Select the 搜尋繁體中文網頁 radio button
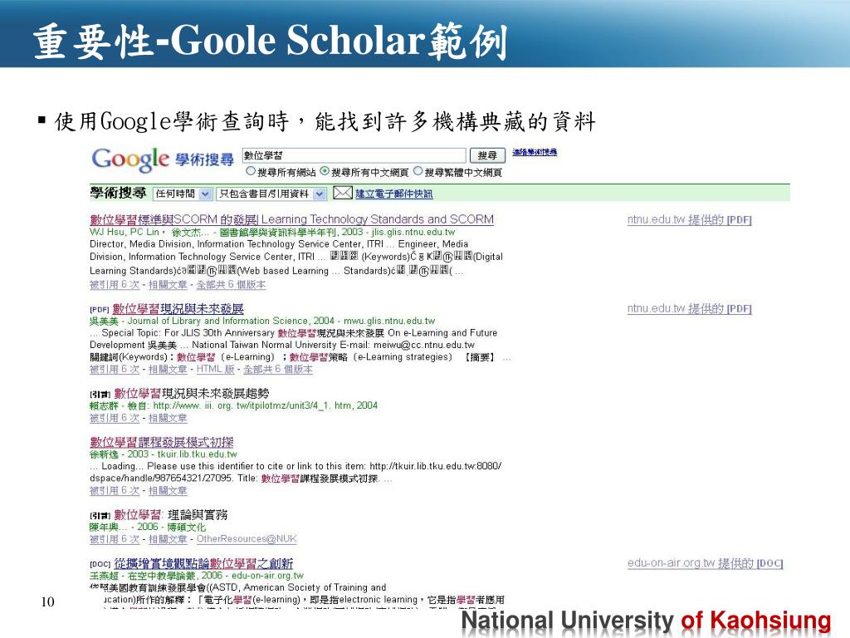 click(418, 171)
